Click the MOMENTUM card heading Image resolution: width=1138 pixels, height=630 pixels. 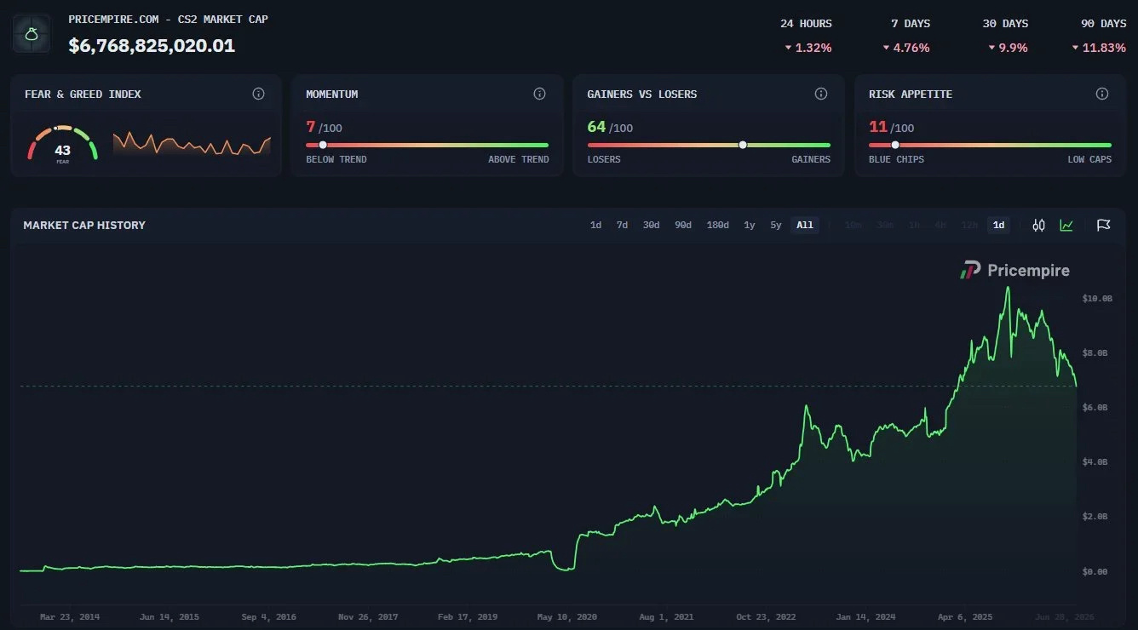(332, 94)
